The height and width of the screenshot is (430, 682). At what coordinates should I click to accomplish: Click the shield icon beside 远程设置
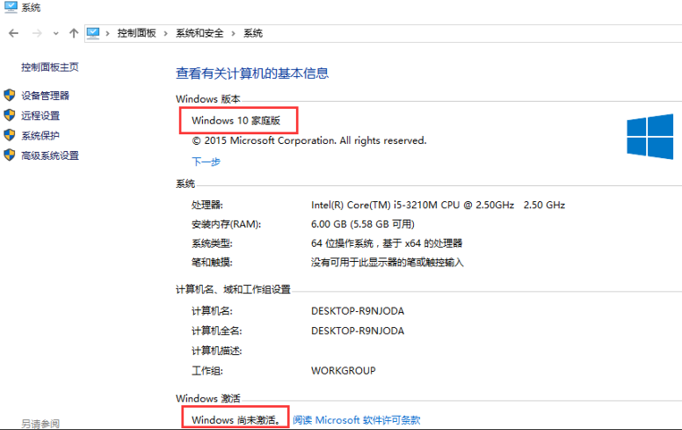pyautogui.click(x=10, y=115)
